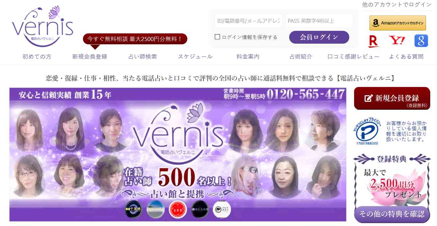Click the PASS password input field
The width and height of the screenshot is (437, 226).
[x=319, y=21]
